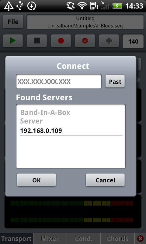Paste address using the Past button
This screenshot has width=146, height=244.
click(115, 81)
